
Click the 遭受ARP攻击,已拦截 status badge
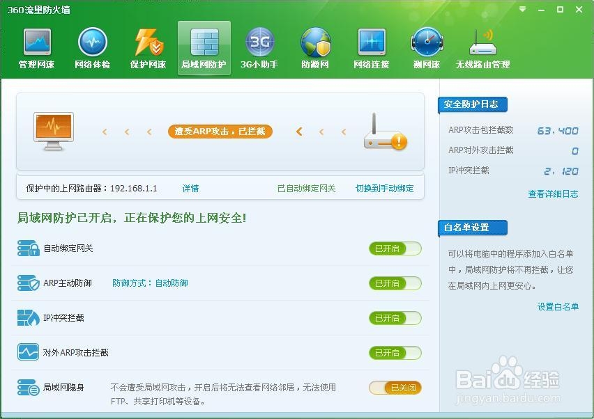pos(220,132)
